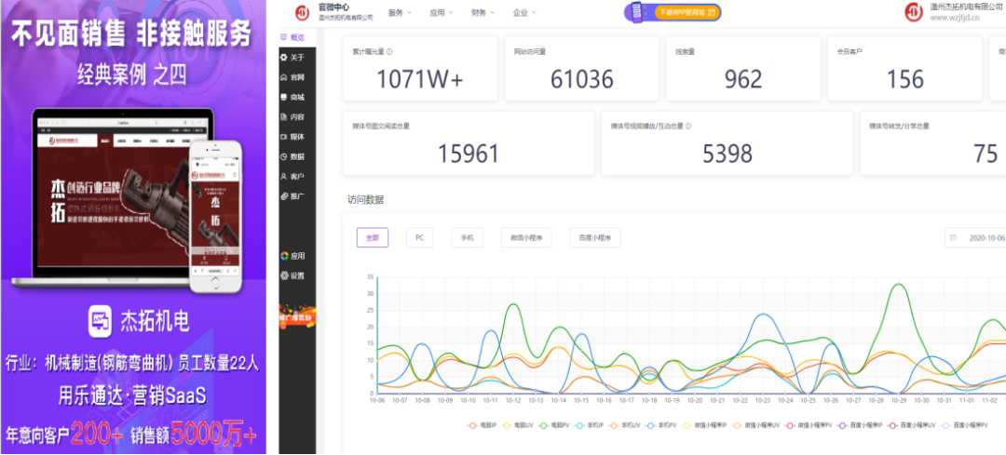Click the 网站访问量 61036 card
Image resolution: width=1006 pixels, height=455 pixels.
pos(582,69)
